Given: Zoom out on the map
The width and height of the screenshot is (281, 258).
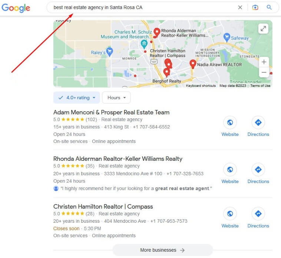Looking at the screenshot, I should tap(264, 72).
